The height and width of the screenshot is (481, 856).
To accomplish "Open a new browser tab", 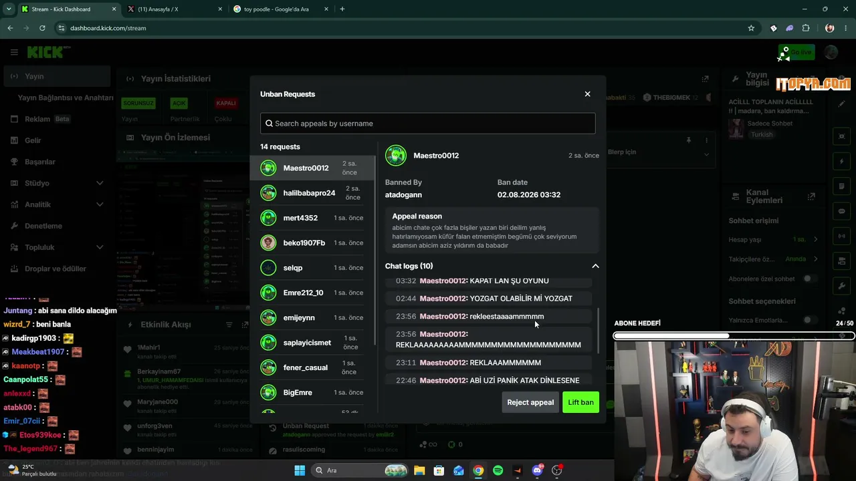I will (x=342, y=9).
